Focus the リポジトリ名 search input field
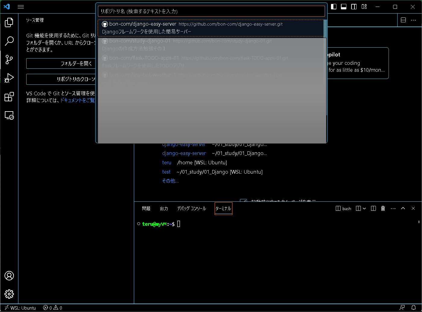The image size is (422, 312). [x=211, y=11]
